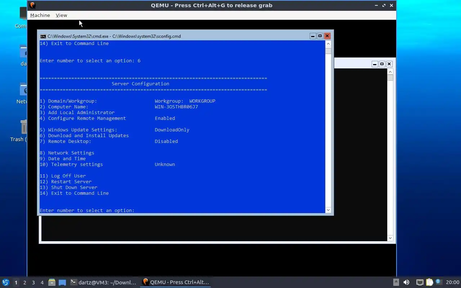461x288 pixels.
Task: Click the clipboard tray icon
Action: (429, 282)
